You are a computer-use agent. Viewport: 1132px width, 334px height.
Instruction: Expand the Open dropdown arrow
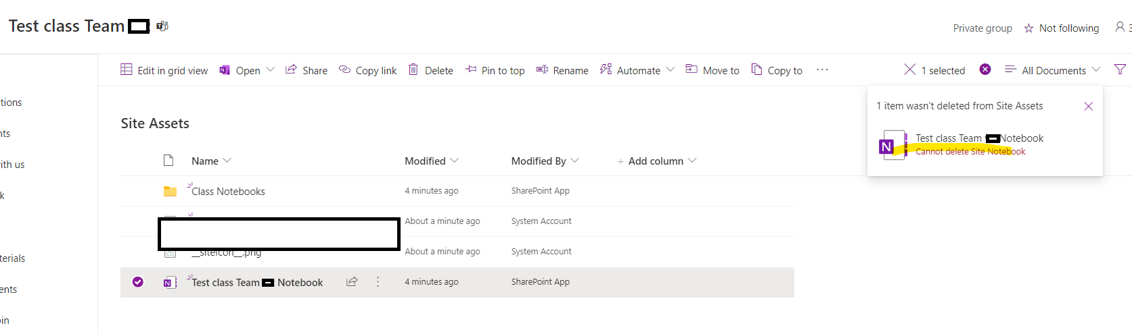click(x=271, y=69)
